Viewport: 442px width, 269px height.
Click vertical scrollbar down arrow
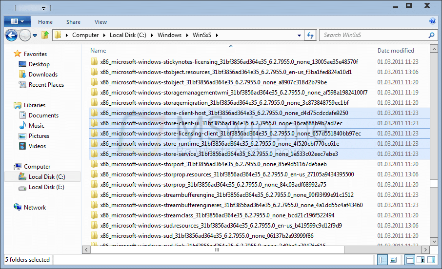pos(434,241)
